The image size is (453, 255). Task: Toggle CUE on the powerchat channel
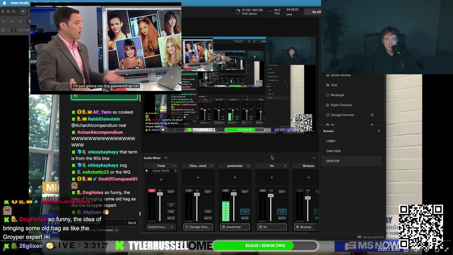pos(245,212)
